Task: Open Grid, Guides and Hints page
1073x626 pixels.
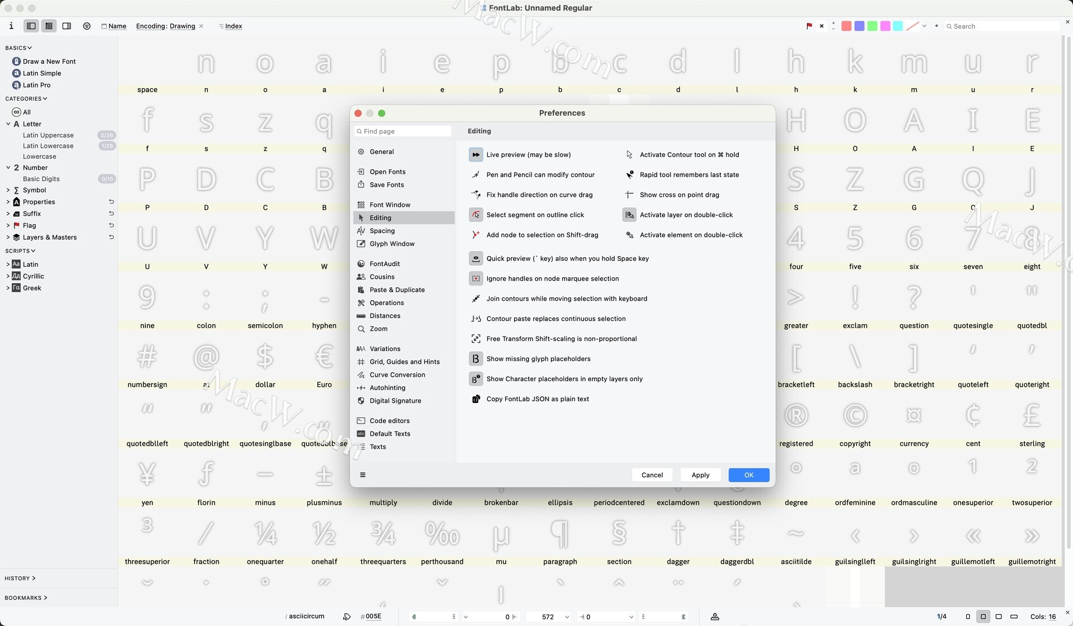Action: coord(404,362)
